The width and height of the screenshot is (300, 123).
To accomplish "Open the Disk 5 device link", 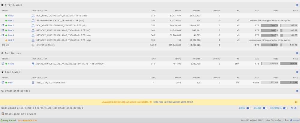I will point(11,40).
